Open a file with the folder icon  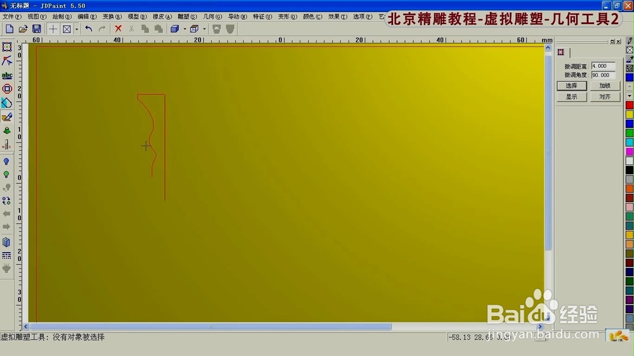pos(23,29)
